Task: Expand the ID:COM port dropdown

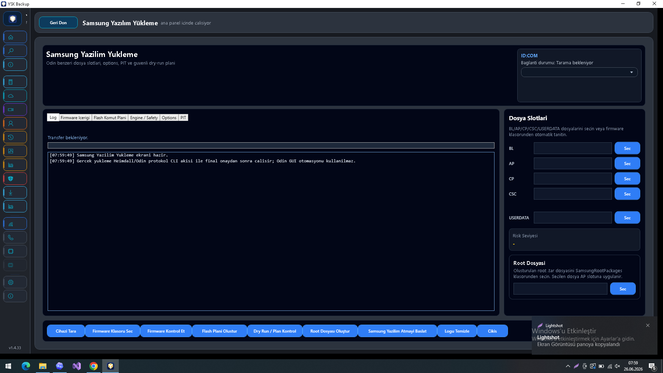Action: point(579,72)
